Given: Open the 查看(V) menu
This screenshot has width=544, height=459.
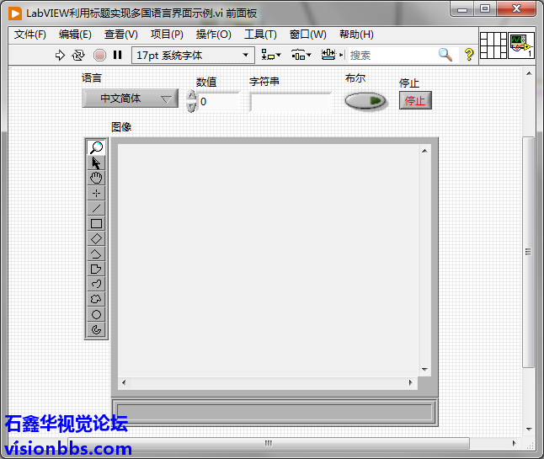Looking at the screenshot, I should (120, 35).
